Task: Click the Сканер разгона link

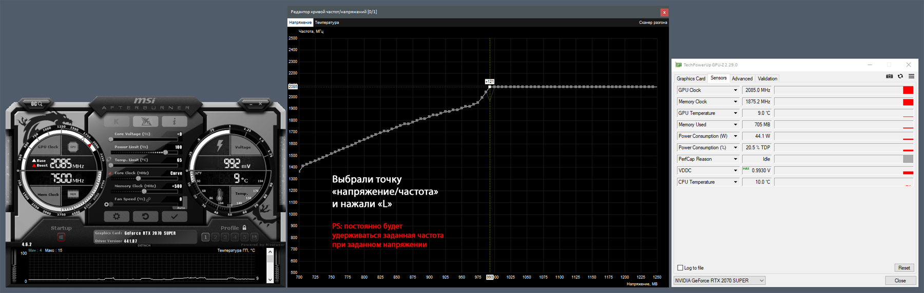Action: pos(653,23)
